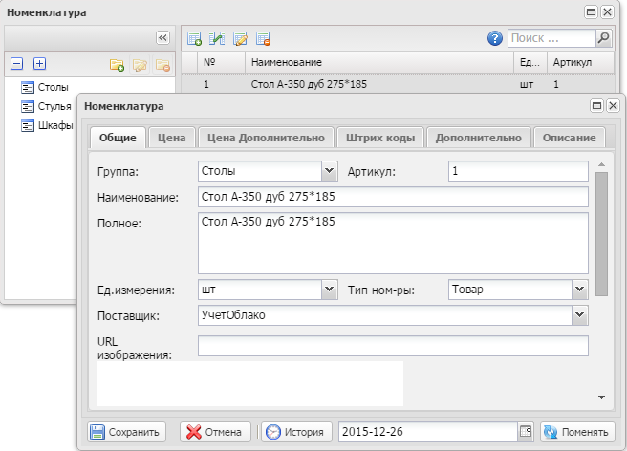Click the search magnifier icon

click(x=603, y=38)
